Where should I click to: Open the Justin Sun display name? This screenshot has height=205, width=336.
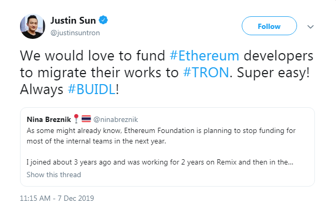click(x=73, y=20)
